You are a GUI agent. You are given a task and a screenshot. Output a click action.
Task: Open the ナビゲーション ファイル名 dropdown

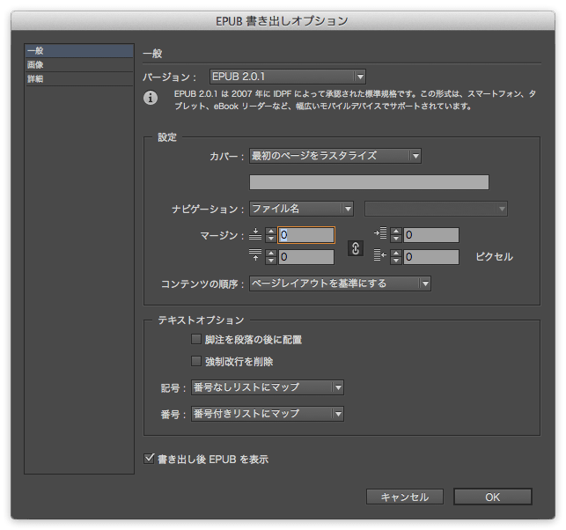point(301,209)
